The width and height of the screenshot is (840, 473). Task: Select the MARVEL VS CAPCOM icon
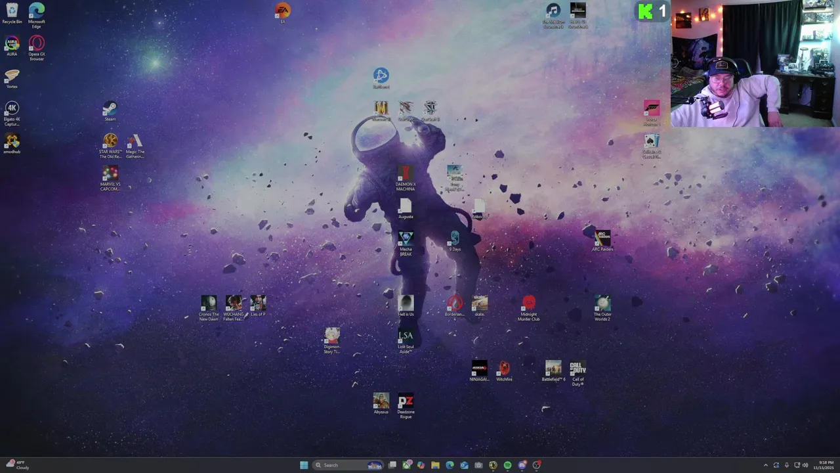click(110, 178)
